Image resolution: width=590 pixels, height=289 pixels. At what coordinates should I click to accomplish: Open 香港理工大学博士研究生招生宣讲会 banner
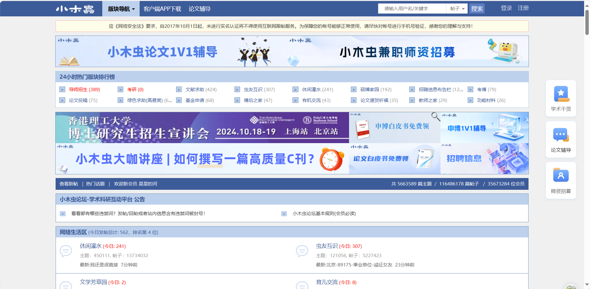(x=202, y=128)
